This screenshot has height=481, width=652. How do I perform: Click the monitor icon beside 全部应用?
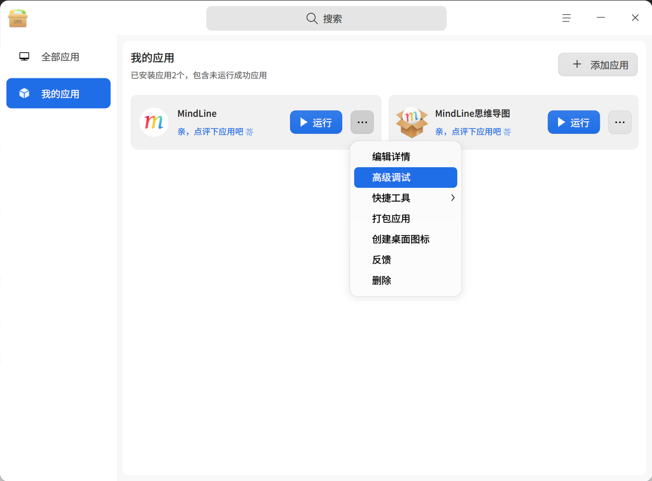tap(24, 56)
